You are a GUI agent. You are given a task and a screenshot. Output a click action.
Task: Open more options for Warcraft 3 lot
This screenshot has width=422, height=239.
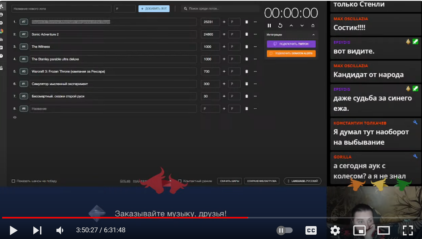click(x=255, y=71)
